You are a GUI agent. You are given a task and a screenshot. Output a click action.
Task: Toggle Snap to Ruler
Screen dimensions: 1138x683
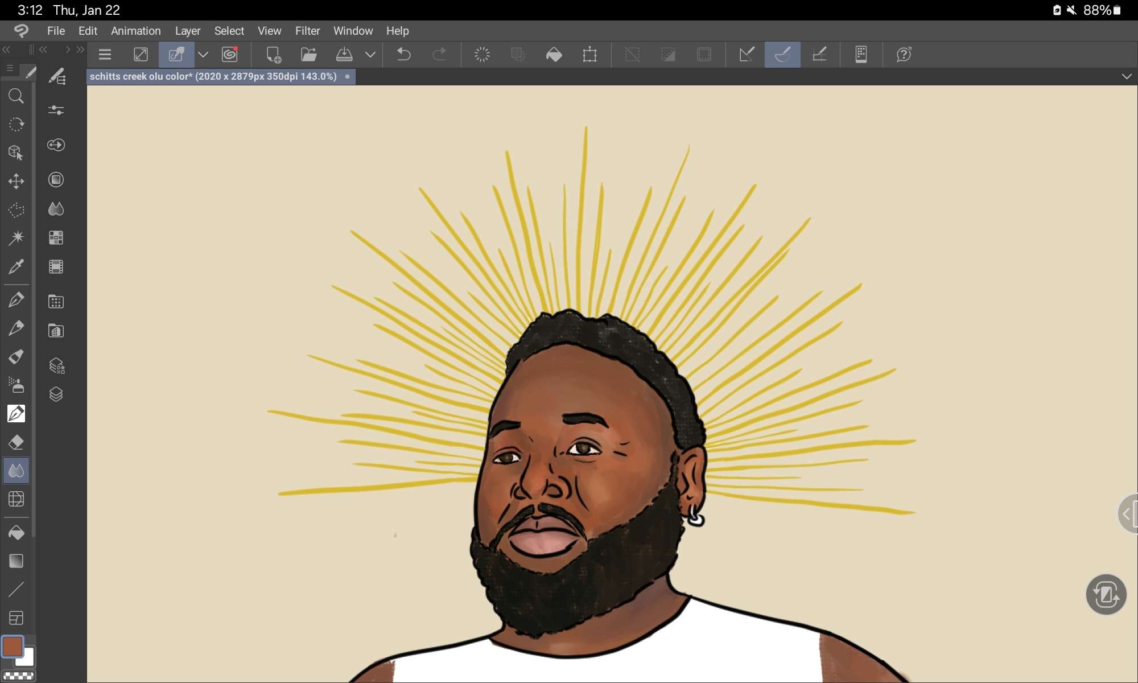[747, 55]
